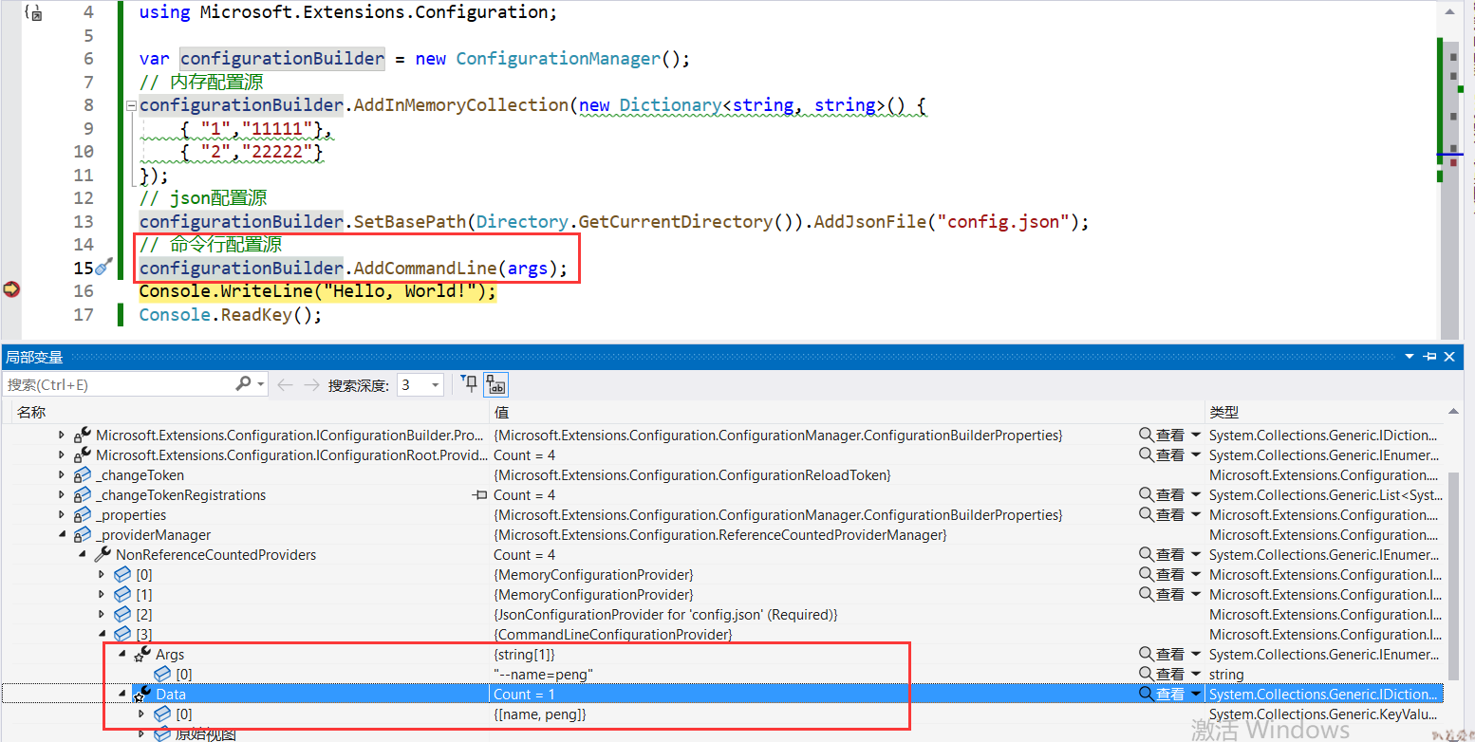This screenshot has height=742, width=1475.
Task: Collapse the Args node
Action: 121,655
